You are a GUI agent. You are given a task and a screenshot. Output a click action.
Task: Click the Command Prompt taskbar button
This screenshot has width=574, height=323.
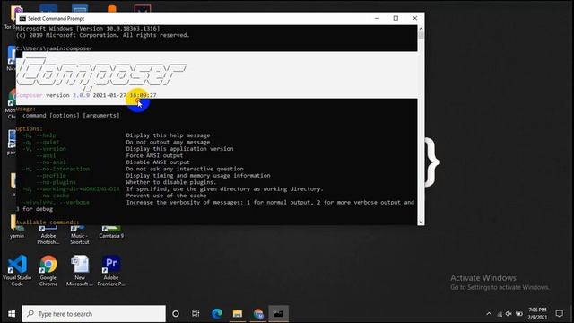point(279,314)
